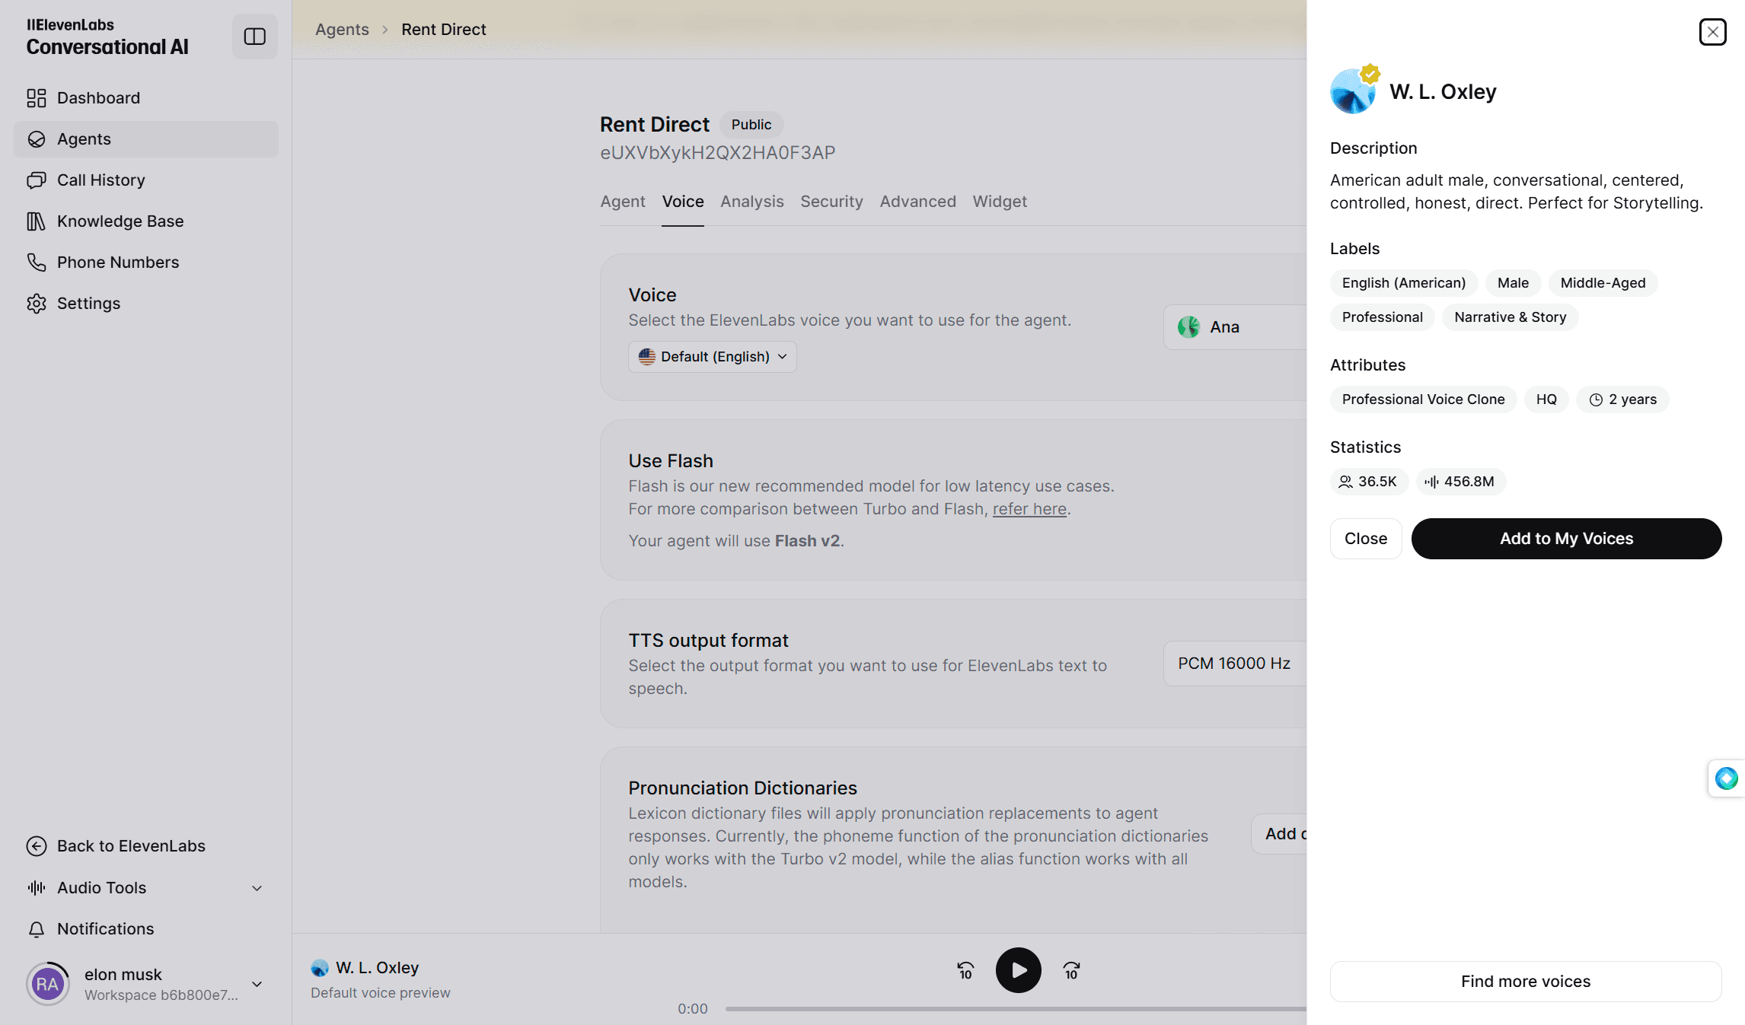
Task: Click the English (American) label chip
Action: (x=1404, y=283)
